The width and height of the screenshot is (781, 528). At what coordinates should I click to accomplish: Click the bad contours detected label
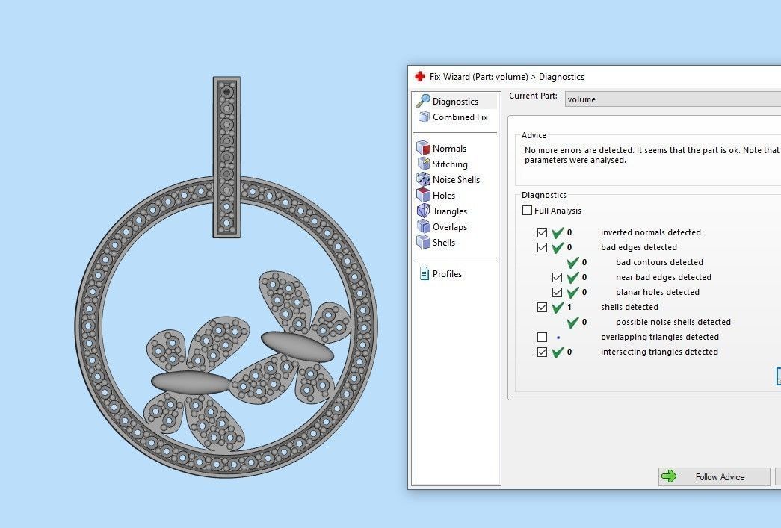(x=659, y=262)
